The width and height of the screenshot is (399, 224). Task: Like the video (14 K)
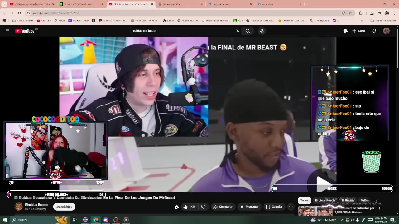pyautogui.click(x=189, y=207)
